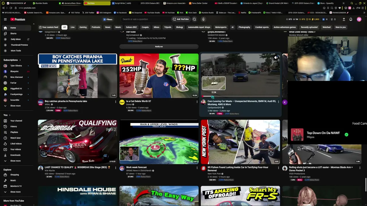Click the Ask YouTube button
This screenshot has height=206, width=367.
(181, 19)
